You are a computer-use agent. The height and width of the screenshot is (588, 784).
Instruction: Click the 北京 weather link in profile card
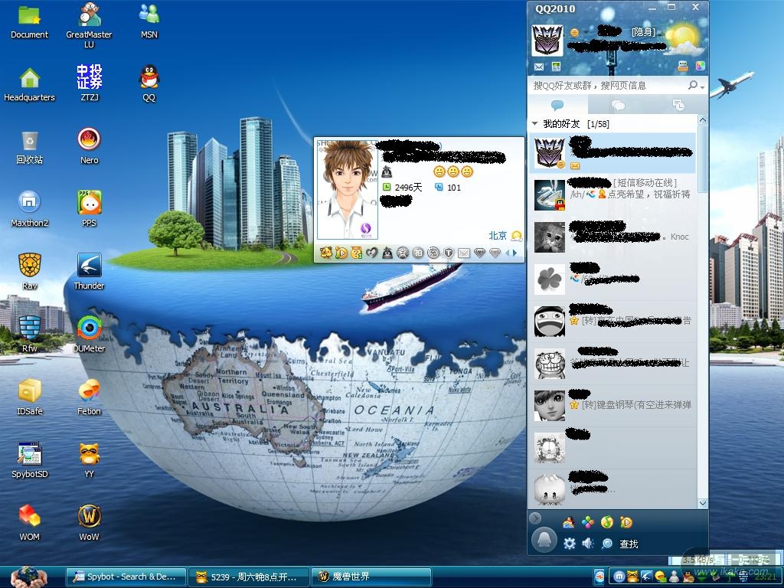[498, 236]
